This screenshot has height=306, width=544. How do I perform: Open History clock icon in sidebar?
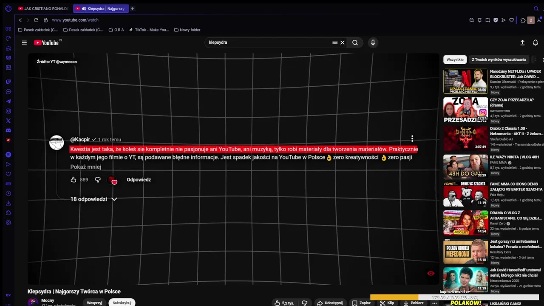click(x=8, y=193)
